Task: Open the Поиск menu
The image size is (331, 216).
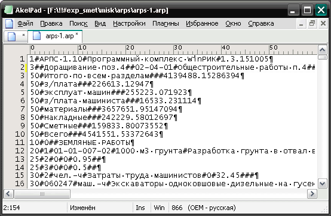Action: point(78,23)
